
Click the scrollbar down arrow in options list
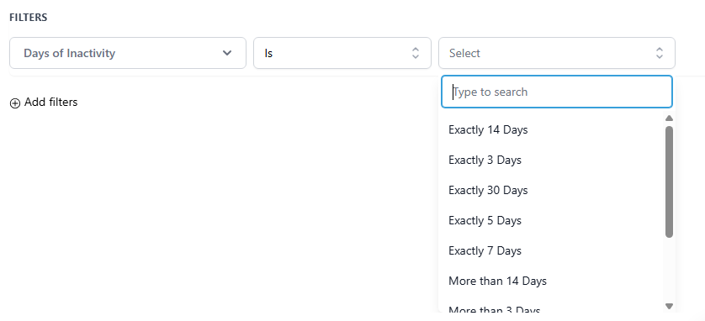point(669,306)
